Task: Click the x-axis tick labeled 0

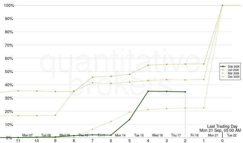Action: pos(222,141)
